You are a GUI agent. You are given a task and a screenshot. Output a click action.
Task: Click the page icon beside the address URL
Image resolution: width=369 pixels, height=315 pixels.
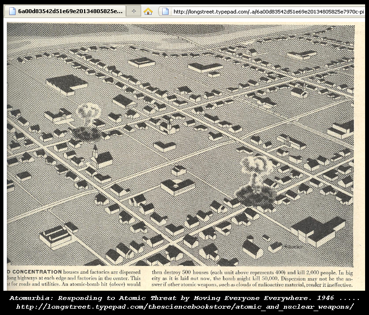pyautogui.click(x=166, y=11)
